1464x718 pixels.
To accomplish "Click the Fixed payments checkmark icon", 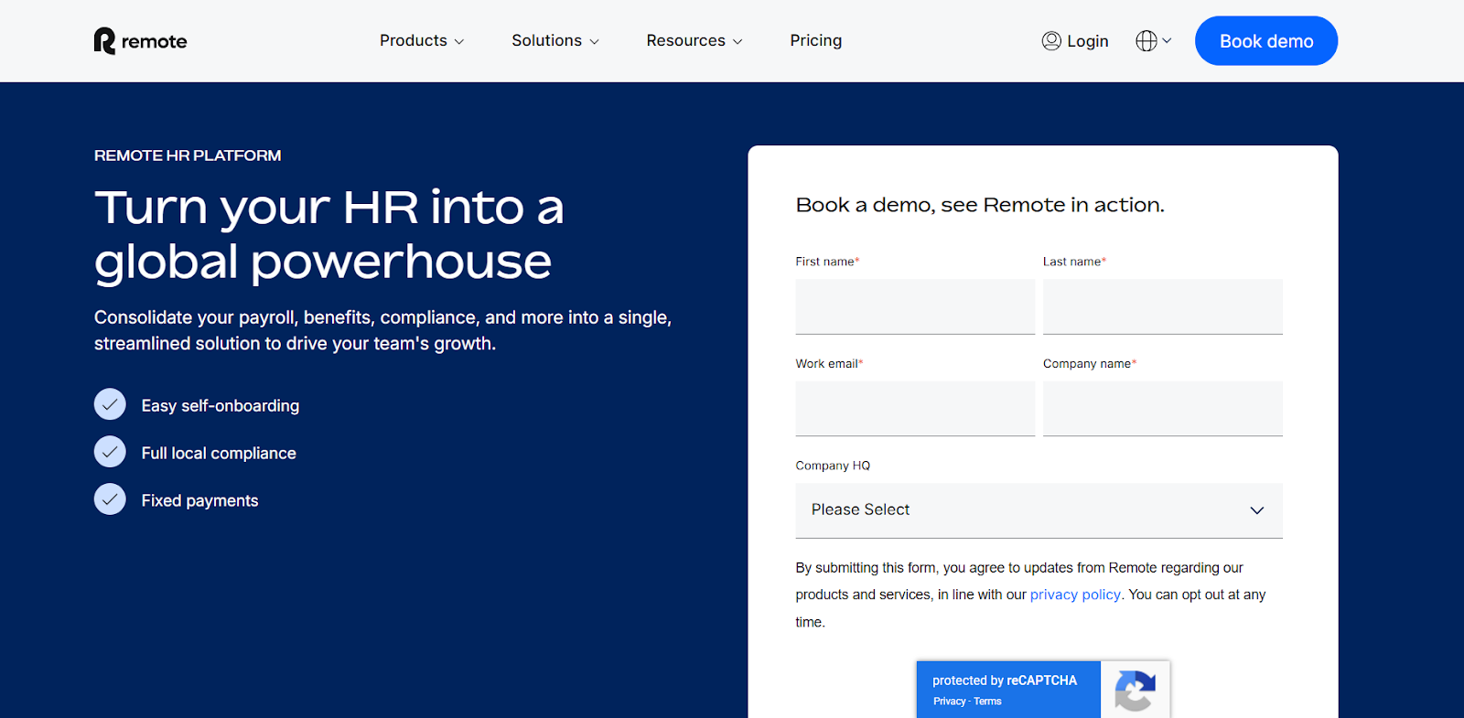I will [110, 499].
